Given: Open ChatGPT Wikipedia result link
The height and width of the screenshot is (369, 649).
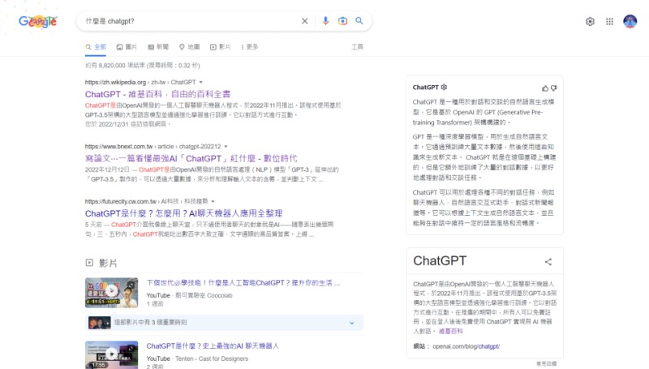Looking at the screenshot, I should coord(157,94).
